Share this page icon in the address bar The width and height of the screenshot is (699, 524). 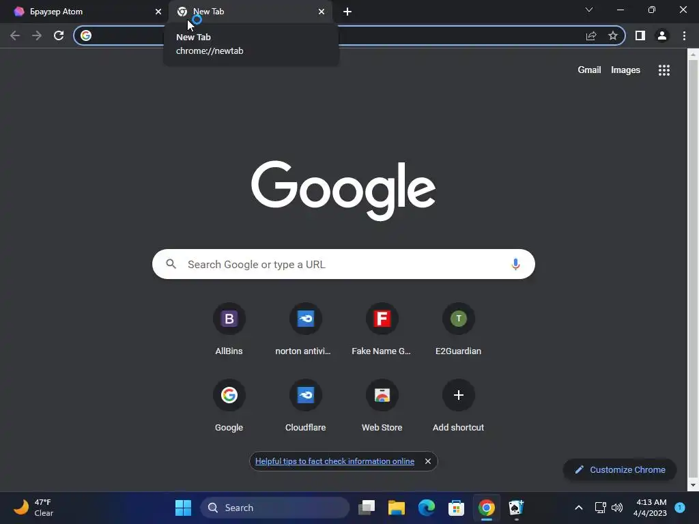[x=591, y=35]
